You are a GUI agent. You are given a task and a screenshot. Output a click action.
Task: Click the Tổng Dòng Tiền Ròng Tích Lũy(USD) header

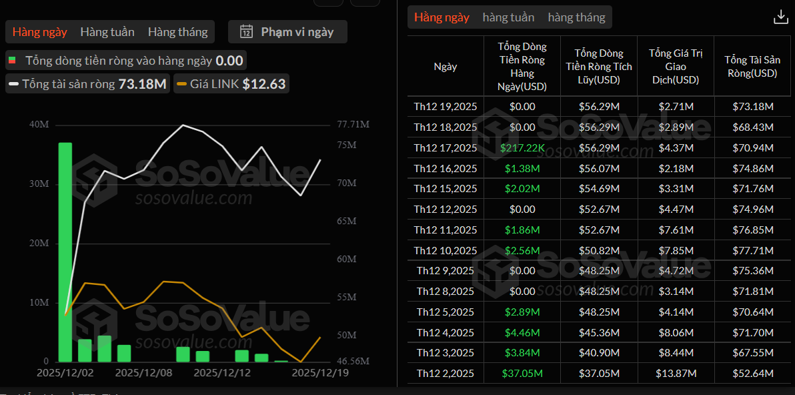coord(598,67)
